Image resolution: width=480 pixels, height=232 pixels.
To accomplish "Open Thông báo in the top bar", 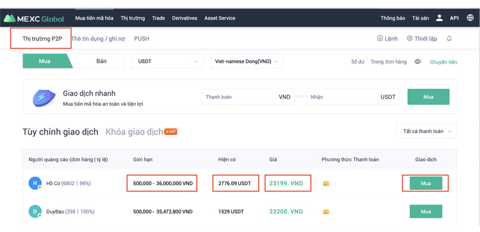I will (x=393, y=18).
